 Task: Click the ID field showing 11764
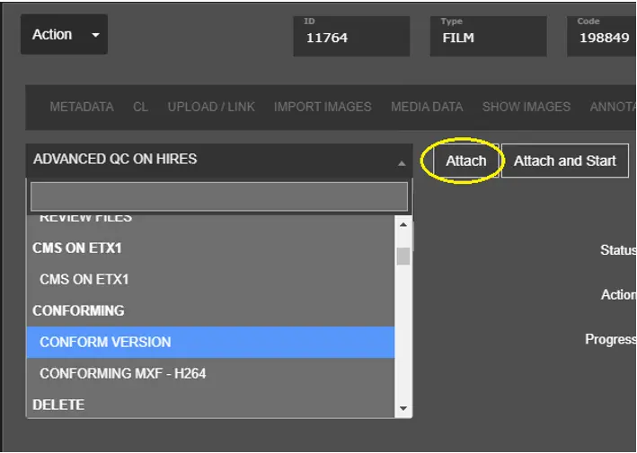tap(351, 37)
